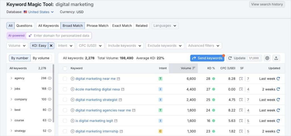291x136 pixels.
Task: Check the 'digital marketing strategist' row
Action: [65, 100]
